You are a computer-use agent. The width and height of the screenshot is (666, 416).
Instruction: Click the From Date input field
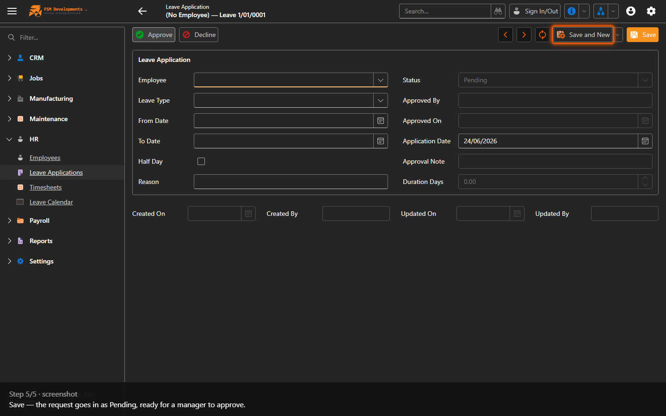(x=284, y=121)
